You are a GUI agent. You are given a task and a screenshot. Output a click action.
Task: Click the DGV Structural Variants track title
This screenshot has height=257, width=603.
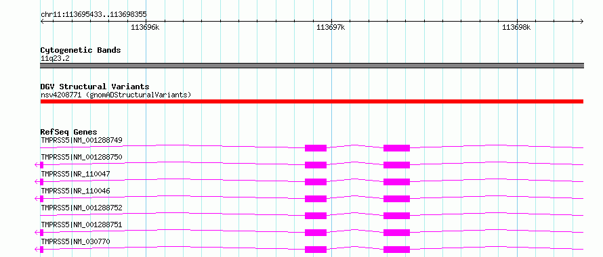click(x=95, y=87)
